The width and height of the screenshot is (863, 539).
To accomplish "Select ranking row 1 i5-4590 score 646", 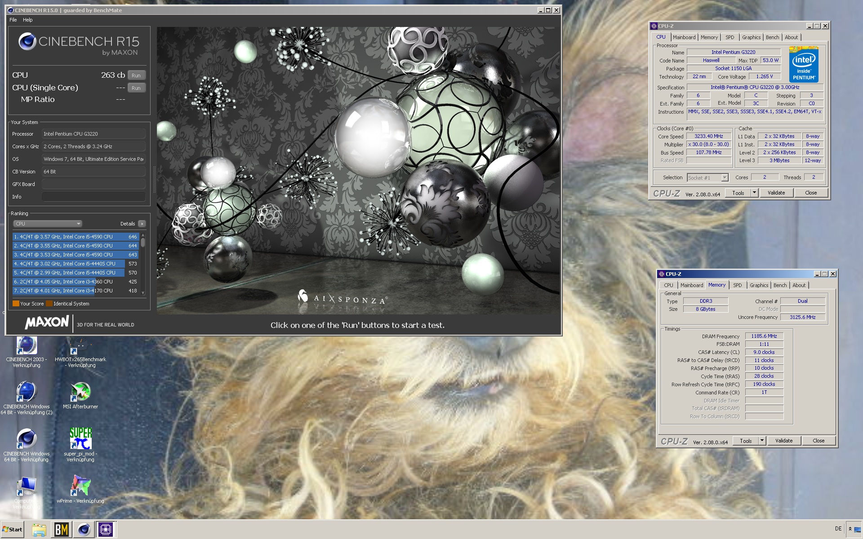I will point(76,237).
